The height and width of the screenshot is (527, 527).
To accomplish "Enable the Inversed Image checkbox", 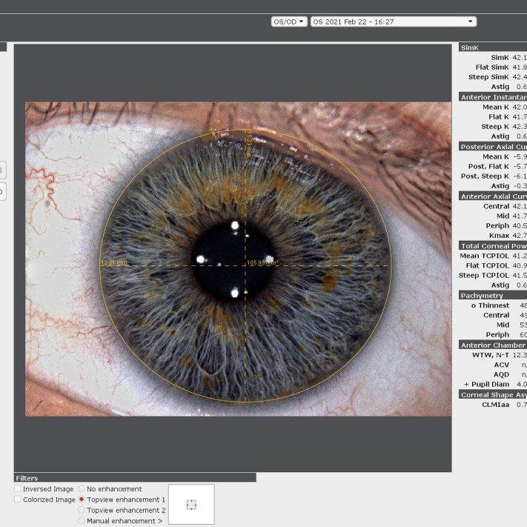I will pos(18,488).
